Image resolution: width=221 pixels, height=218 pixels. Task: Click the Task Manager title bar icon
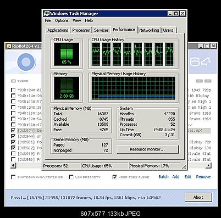click(47, 14)
